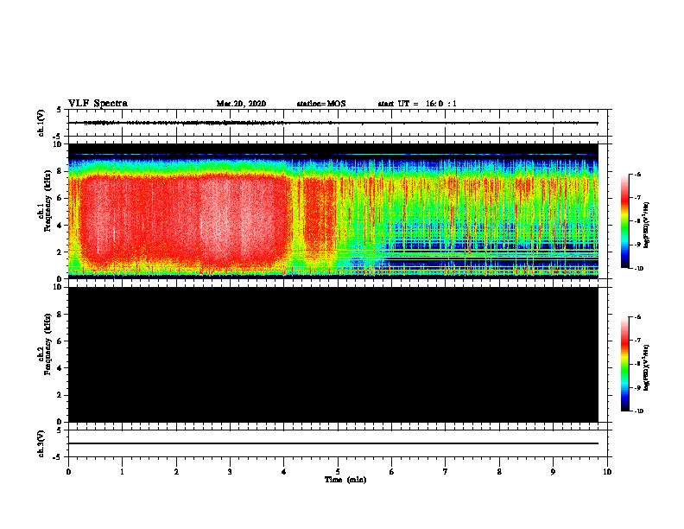Click the 'ch.3(V)' axis label
Screen dimensions: 684x529
41,443
